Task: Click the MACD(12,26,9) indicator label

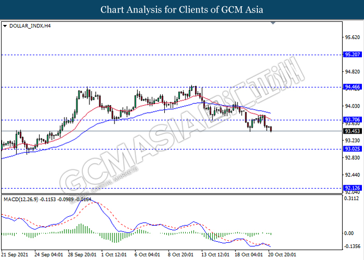Action: (x=21, y=199)
